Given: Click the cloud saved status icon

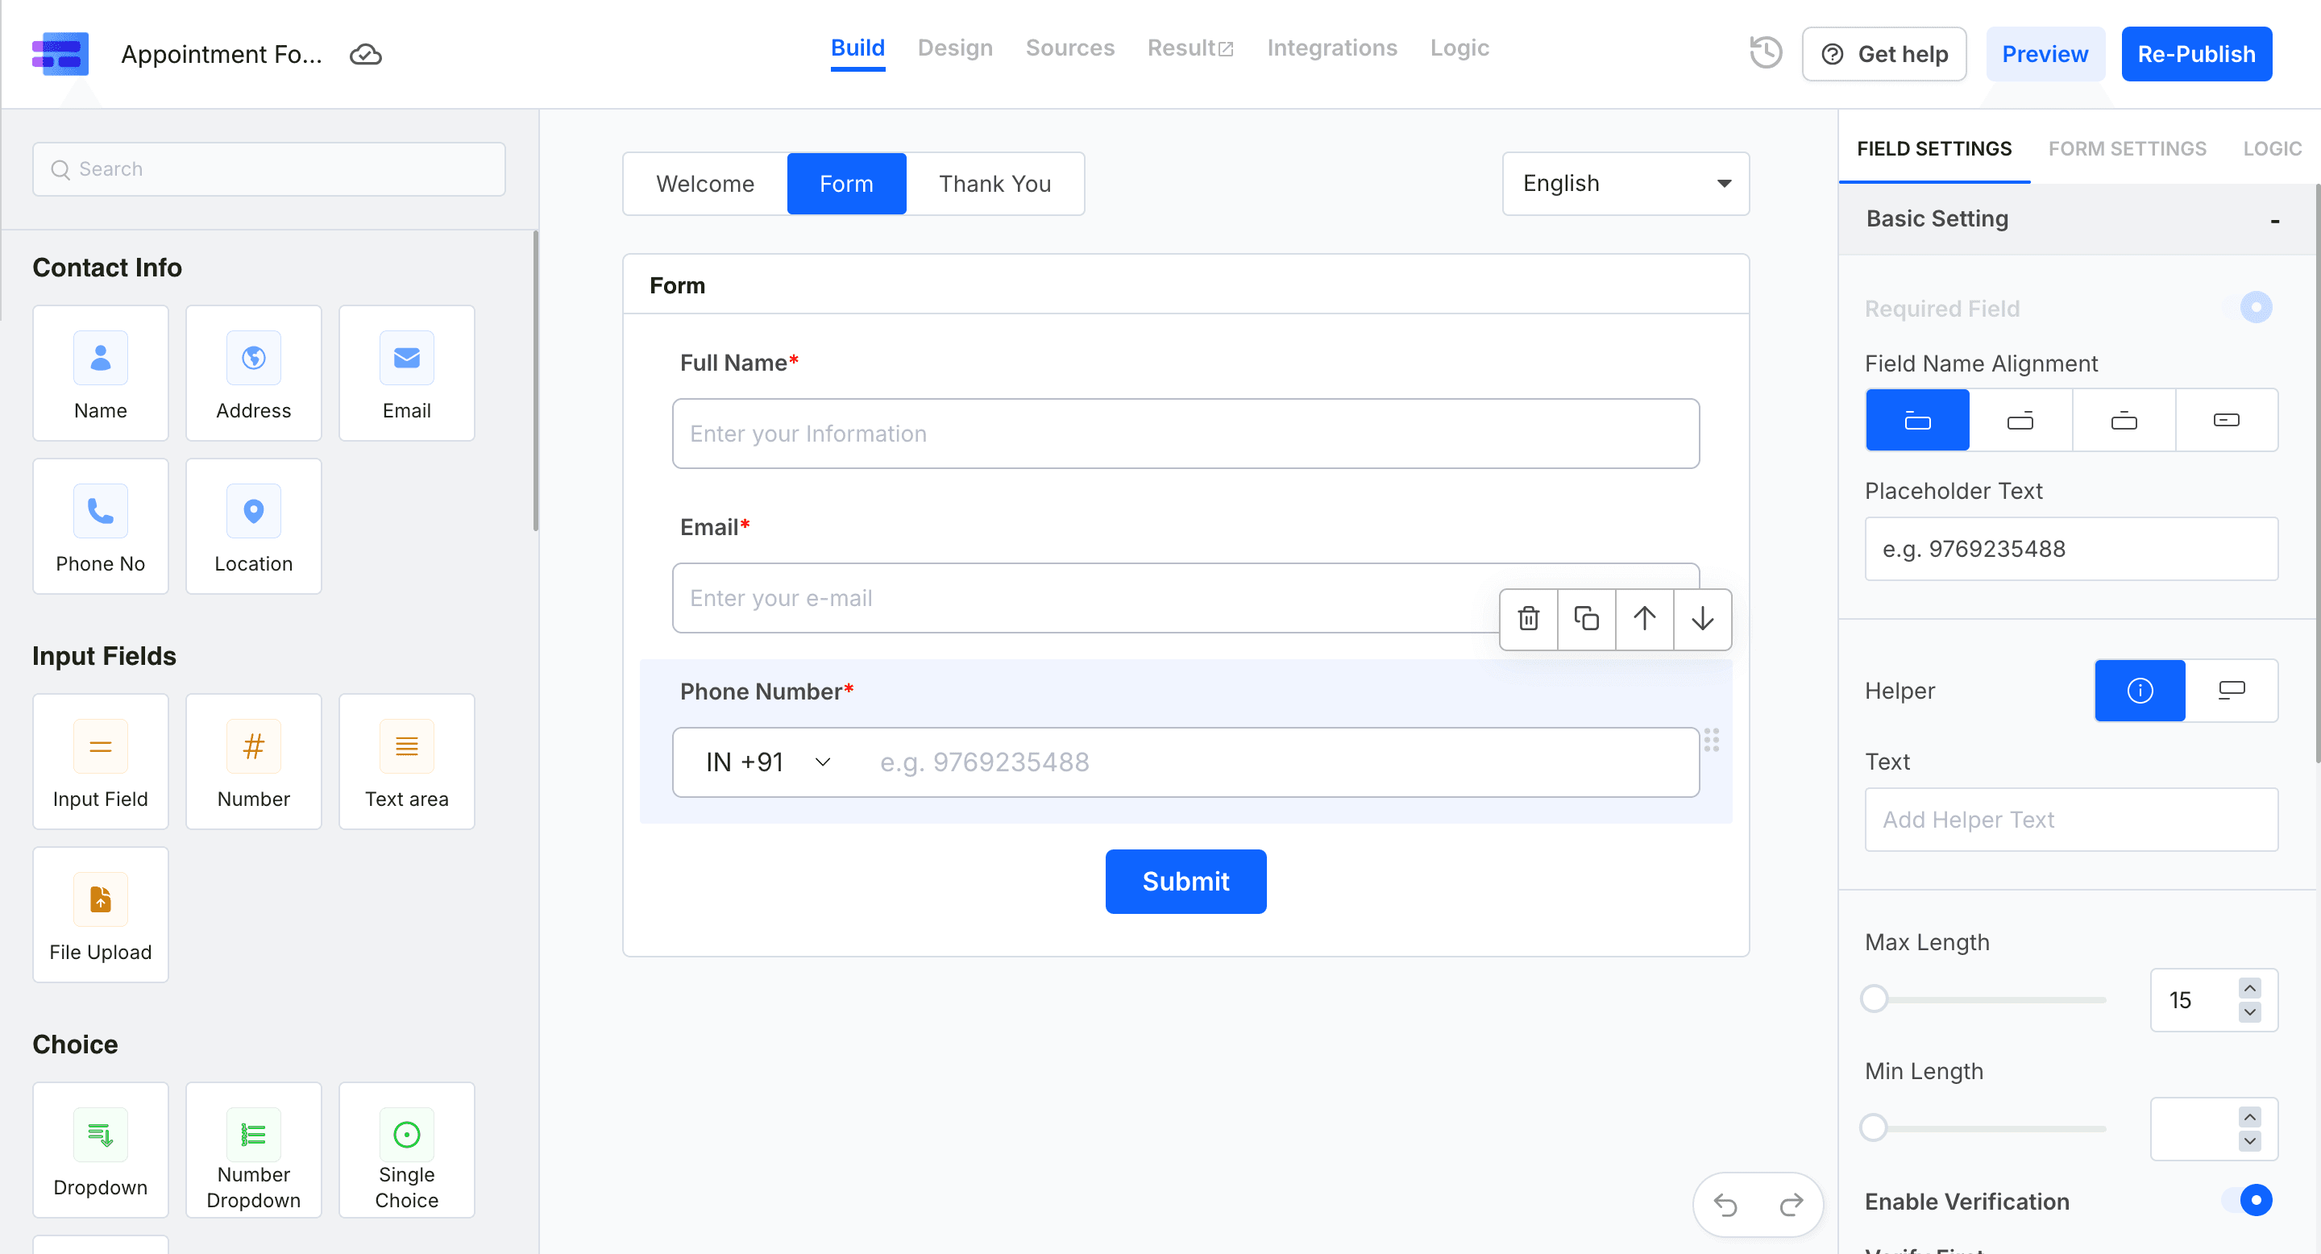Looking at the screenshot, I should pyautogui.click(x=366, y=55).
